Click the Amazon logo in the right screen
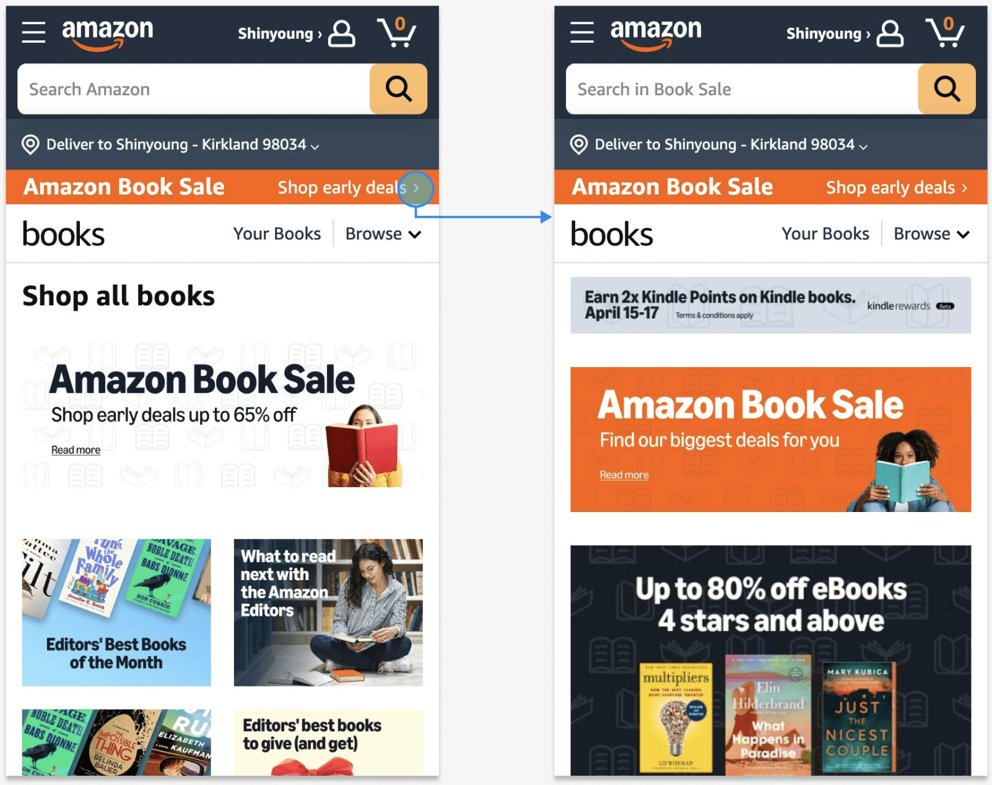 (x=656, y=34)
